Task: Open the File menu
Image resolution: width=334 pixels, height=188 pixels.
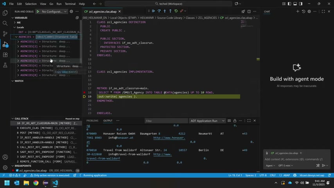Action: [11, 4]
